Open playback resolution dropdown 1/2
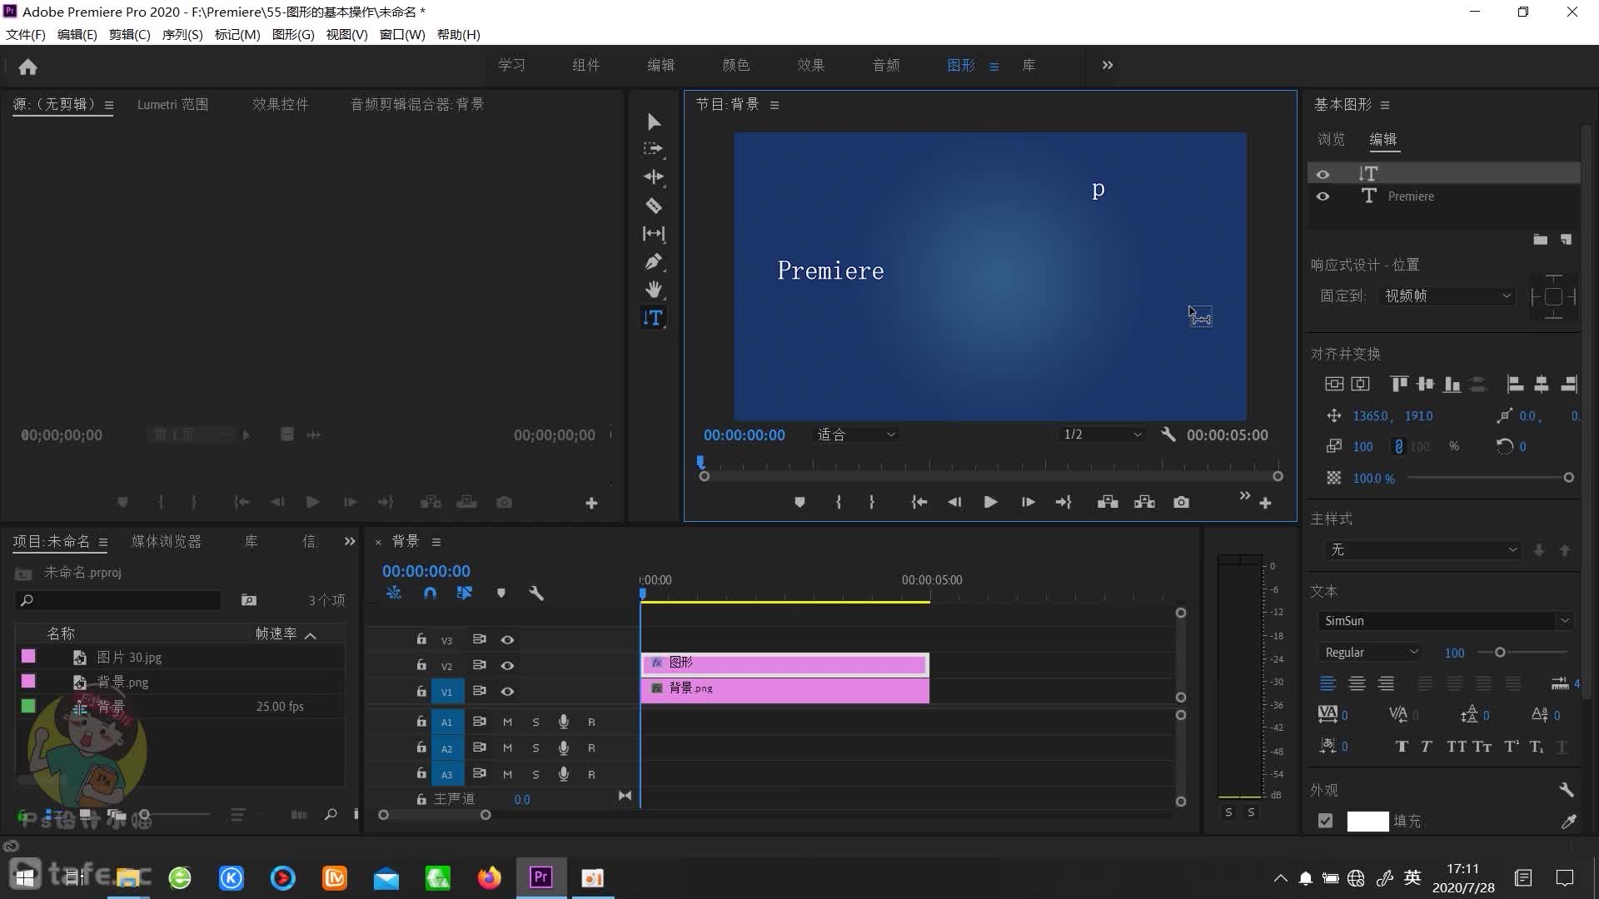 (x=1102, y=435)
